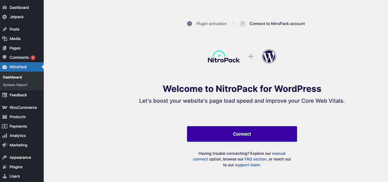Viewport: 388px width, 182px height.
Task: Contact the support team link
Action: coord(247,165)
